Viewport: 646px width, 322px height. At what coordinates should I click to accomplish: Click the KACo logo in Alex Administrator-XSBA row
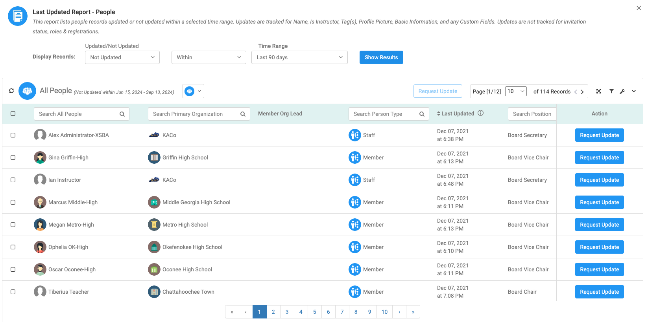[x=154, y=135]
